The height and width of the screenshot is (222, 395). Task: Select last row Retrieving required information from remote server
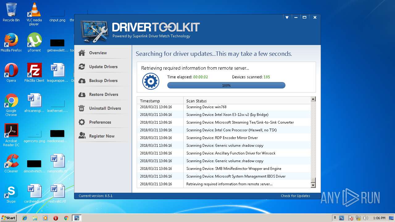click(224, 184)
